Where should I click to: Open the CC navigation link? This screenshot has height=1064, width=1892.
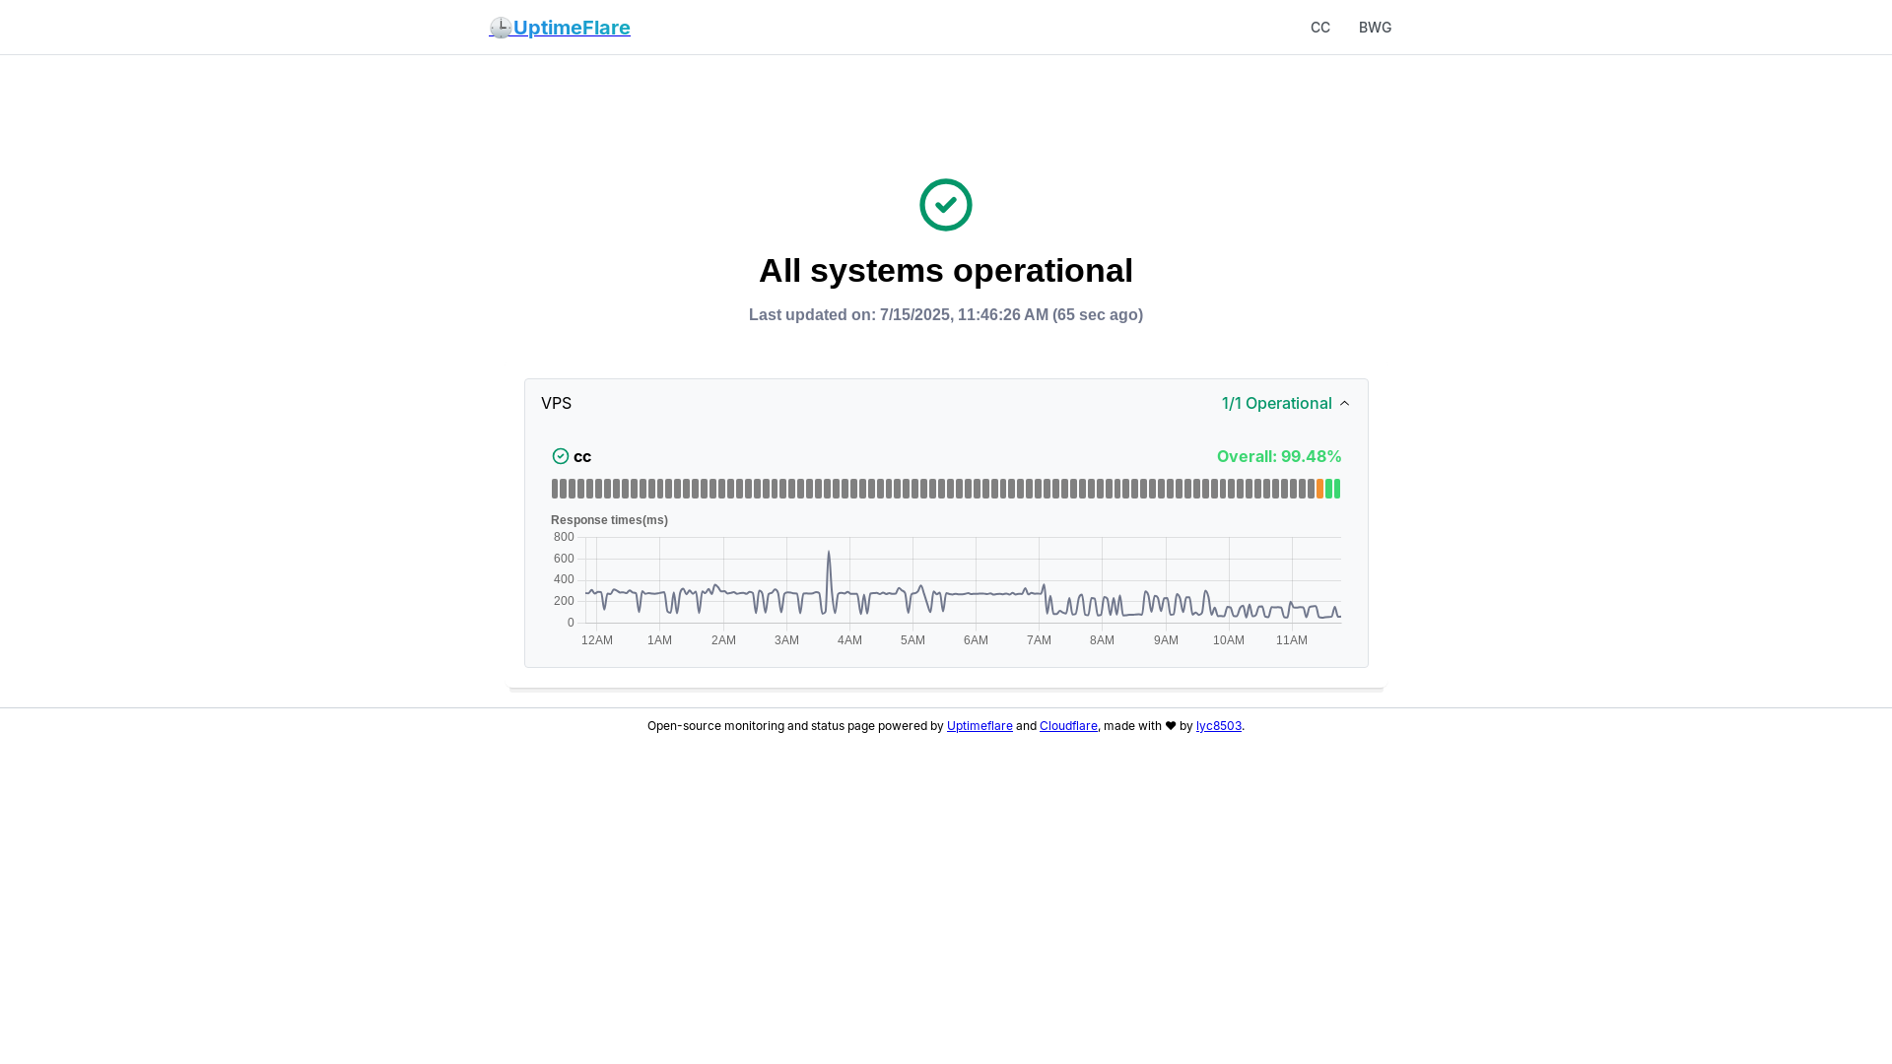point(1320,28)
